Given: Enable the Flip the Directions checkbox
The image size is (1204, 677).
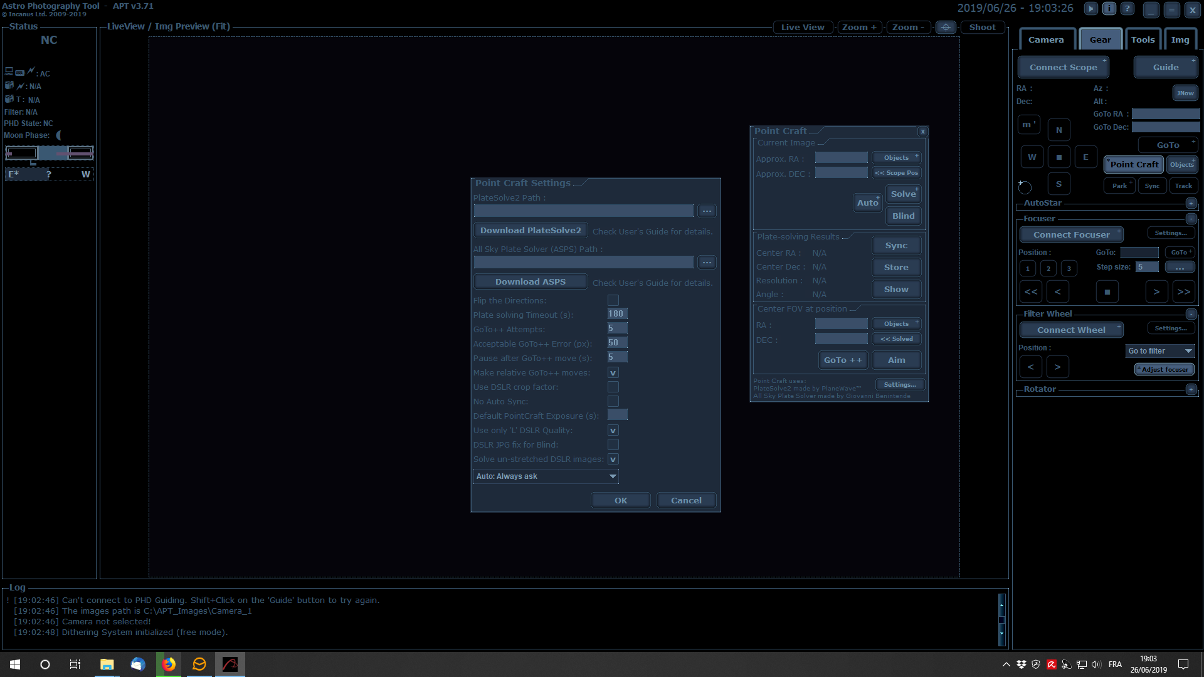Looking at the screenshot, I should coord(613,300).
